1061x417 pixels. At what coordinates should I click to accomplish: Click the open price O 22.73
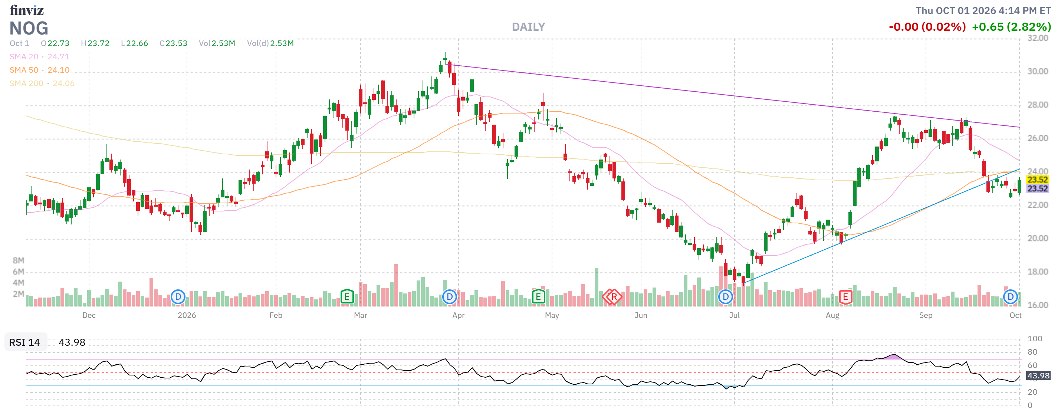55,43
